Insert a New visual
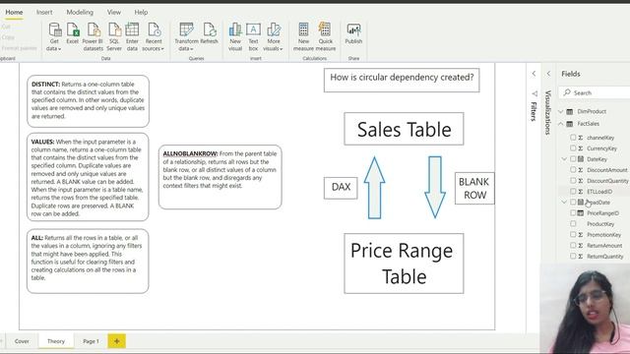The width and height of the screenshot is (630, 354). click(x=235, y=37)
